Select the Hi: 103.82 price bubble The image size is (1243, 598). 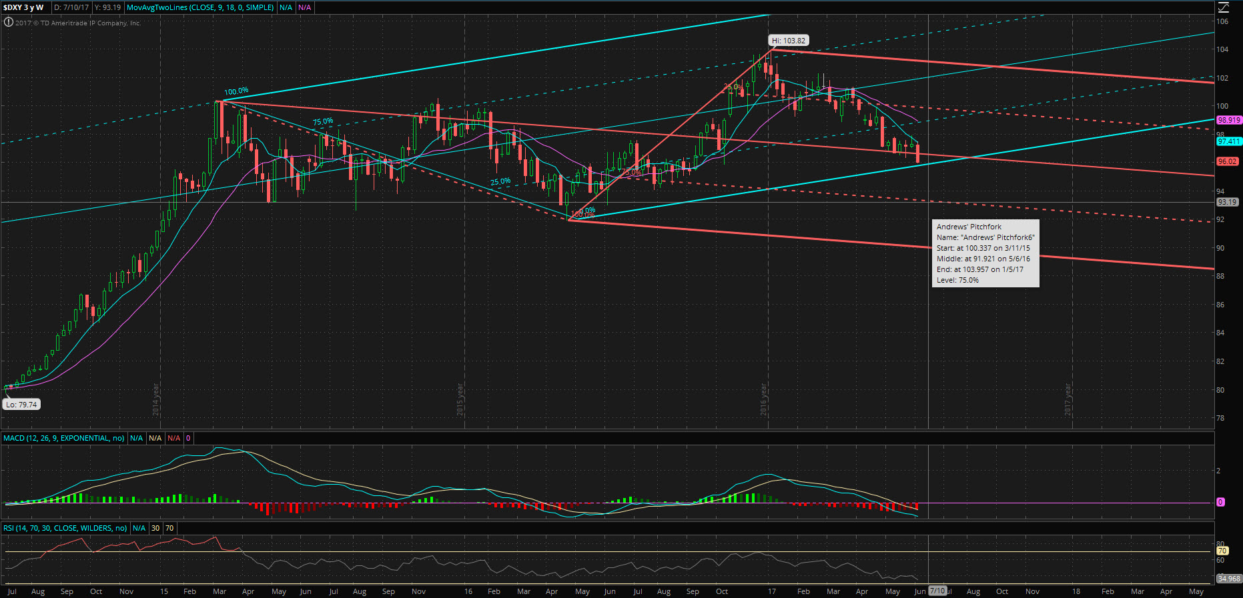click(x=789, y=41)
